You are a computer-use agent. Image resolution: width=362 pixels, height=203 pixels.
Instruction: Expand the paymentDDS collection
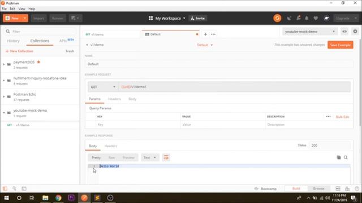point(4,64)
